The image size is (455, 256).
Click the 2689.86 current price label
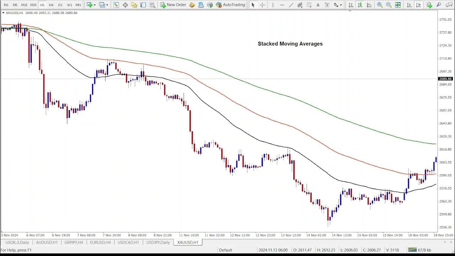pyautogui.click(x=445, y=79)
